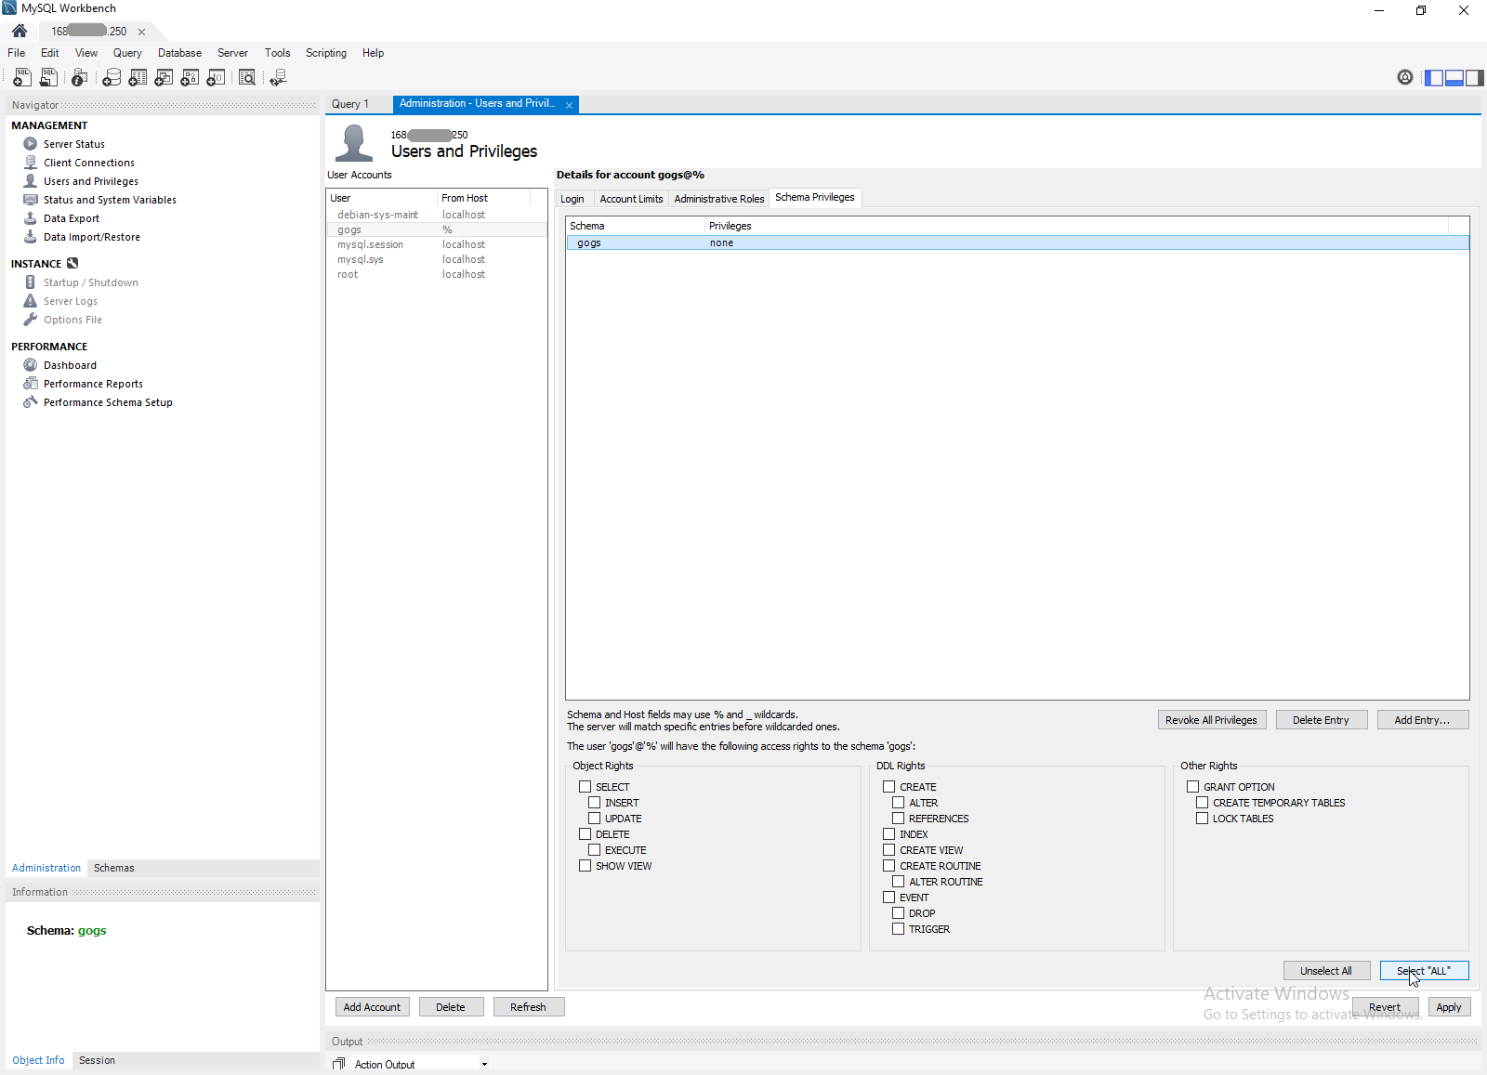Open the Query 1 tab
Viewport: 1487px width, 1075px height.
click(x=350, y=104)
